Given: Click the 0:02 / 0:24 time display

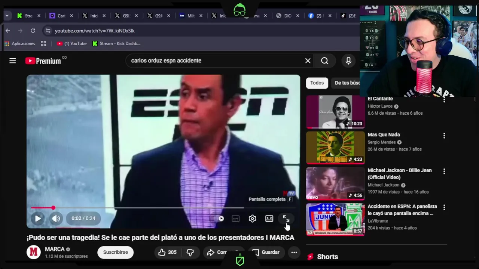Looking at the screenshot, I should point(83,218).
